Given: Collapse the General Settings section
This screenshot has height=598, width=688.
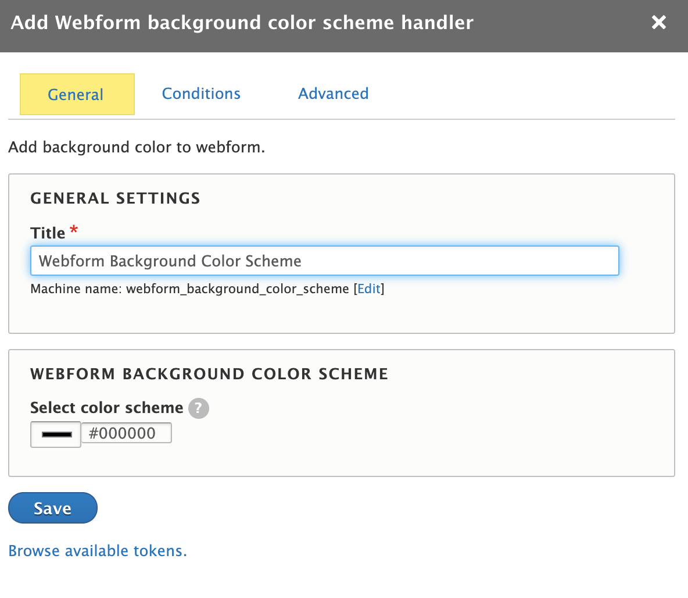Looking at the screenshot, I should tap(114, 198).
